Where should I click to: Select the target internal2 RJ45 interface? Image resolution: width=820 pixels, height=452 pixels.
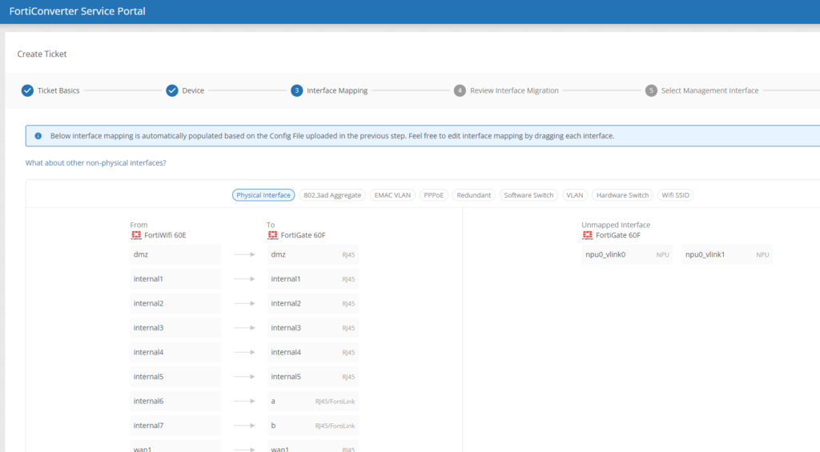tap(313, 303)
